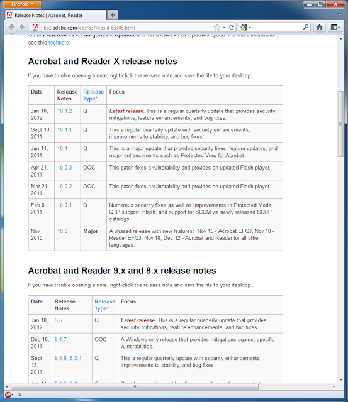Close the add-on bar with the X
The height and width of the screenshot is (402, 348).
(x=20, y=394)
